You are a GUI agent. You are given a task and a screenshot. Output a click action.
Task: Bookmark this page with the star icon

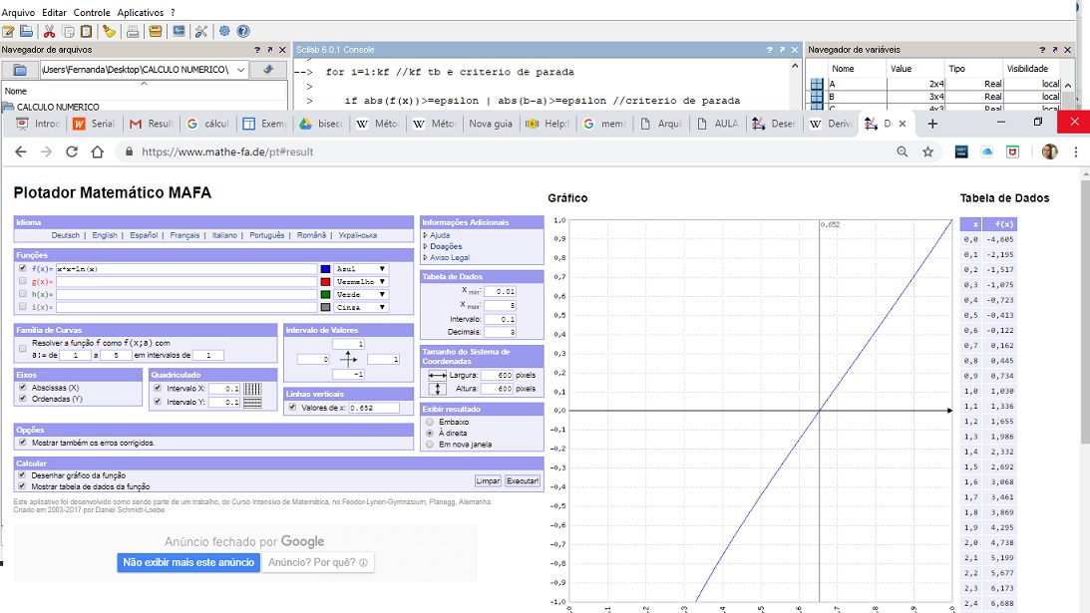pos(927,152)
